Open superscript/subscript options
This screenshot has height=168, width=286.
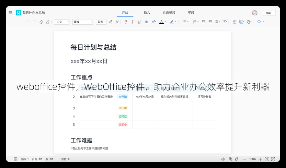[x=153, y=22]
